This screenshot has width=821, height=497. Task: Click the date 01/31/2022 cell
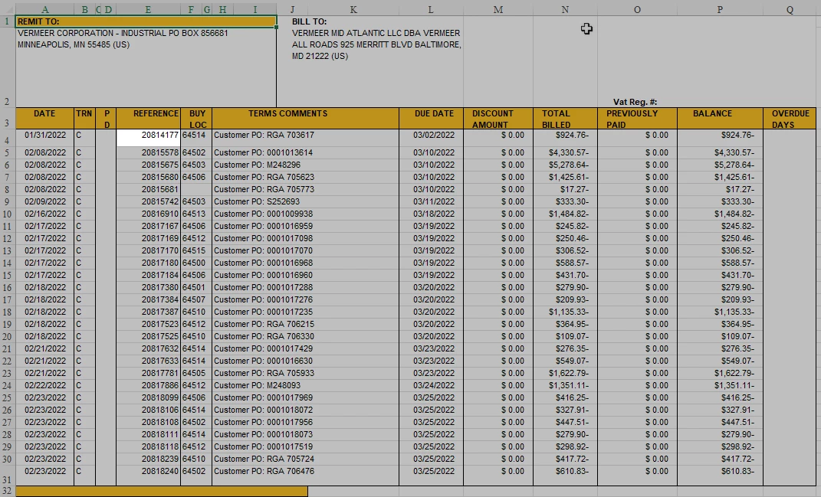[x=44, y=138]
